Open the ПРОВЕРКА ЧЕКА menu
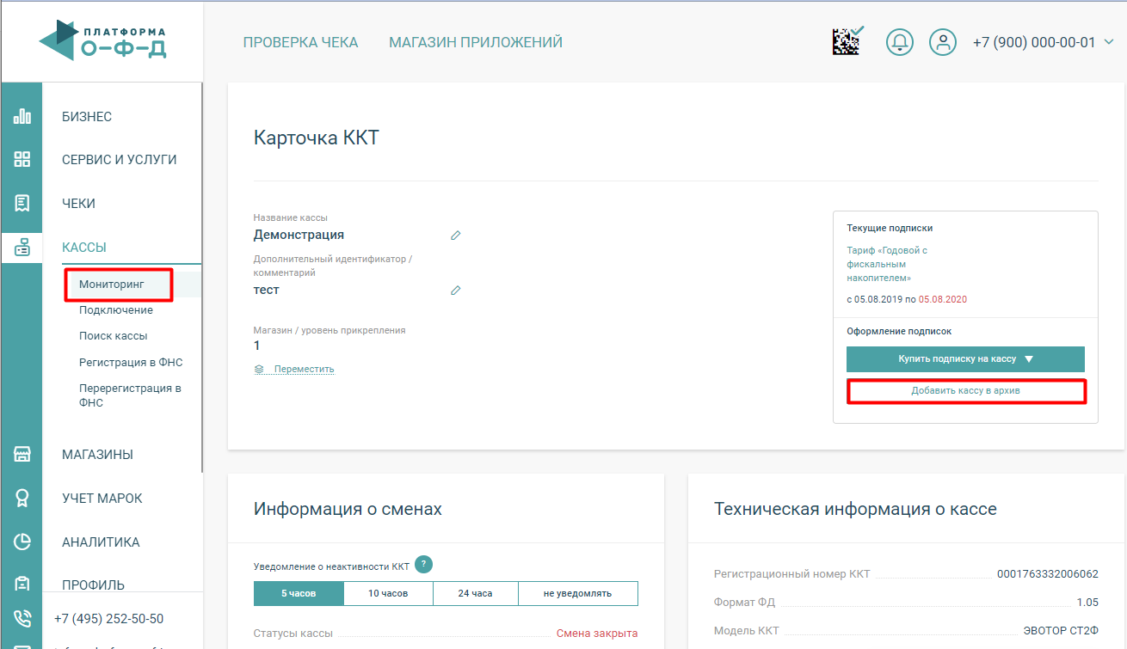The height and width of the screenshot is (649, 1127). pyautogui.click(x=300, y=42)
